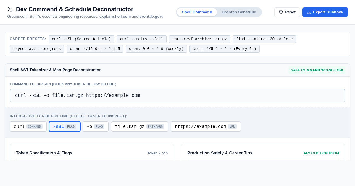This screenshot has width=355, height=186.
Task: Load the curl -sSL (Source Article) preset
Action: [x=81, y=39]
